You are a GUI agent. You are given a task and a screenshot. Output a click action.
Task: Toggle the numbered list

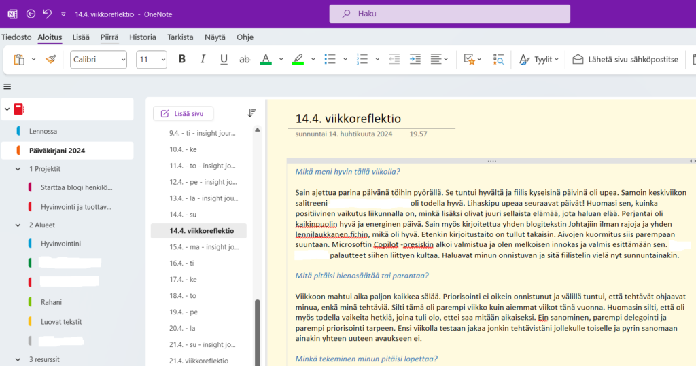pos(362,59)
